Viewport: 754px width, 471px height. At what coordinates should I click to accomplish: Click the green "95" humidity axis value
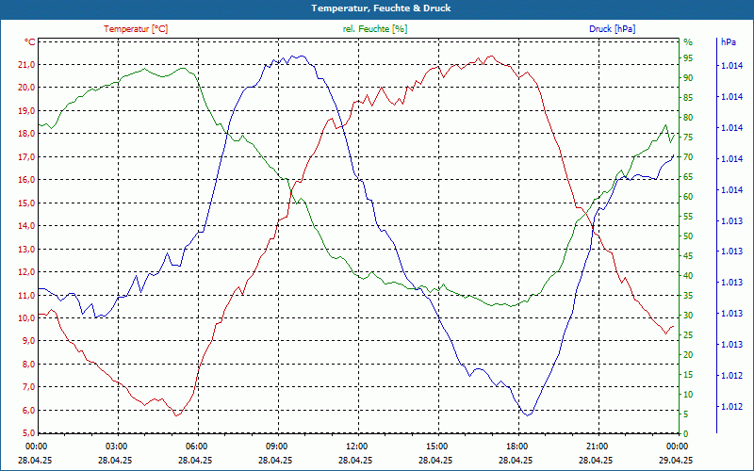(x=688, y=58)
